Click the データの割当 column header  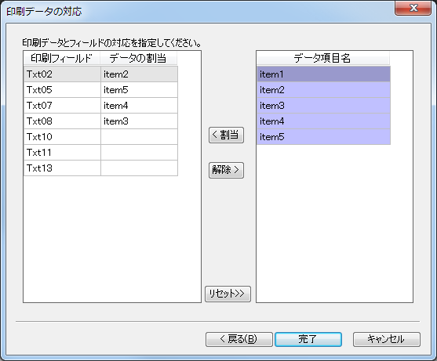click(x=138, y=59)
